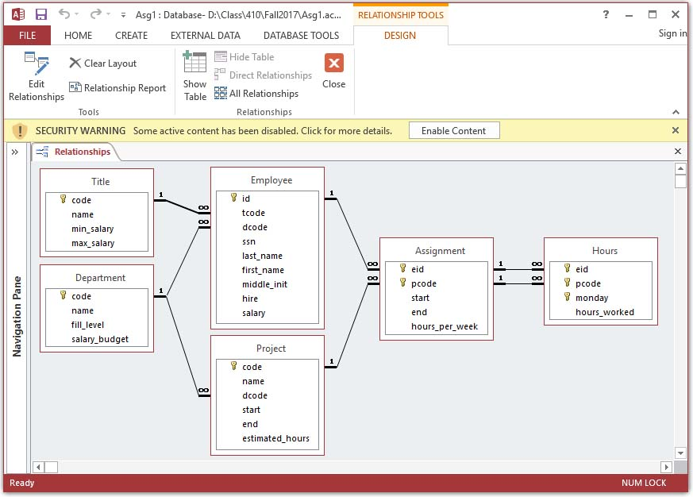Open Quick Access Toolbar customize dropdown
This screenshot has width=693, height=497.
122,15
